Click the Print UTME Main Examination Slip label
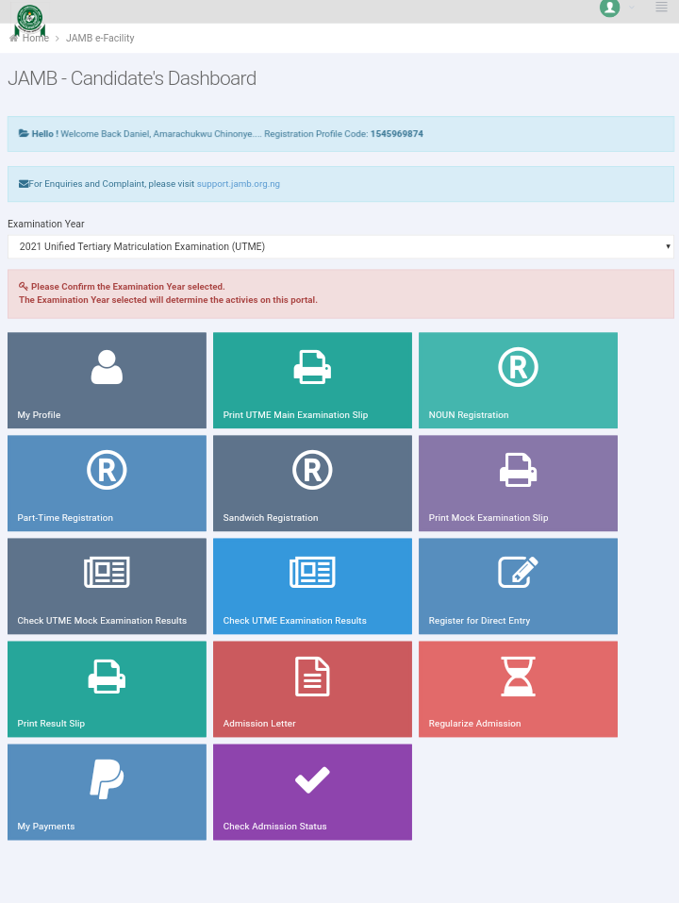The width and height of the screenshot is (679, 903). 295,414
